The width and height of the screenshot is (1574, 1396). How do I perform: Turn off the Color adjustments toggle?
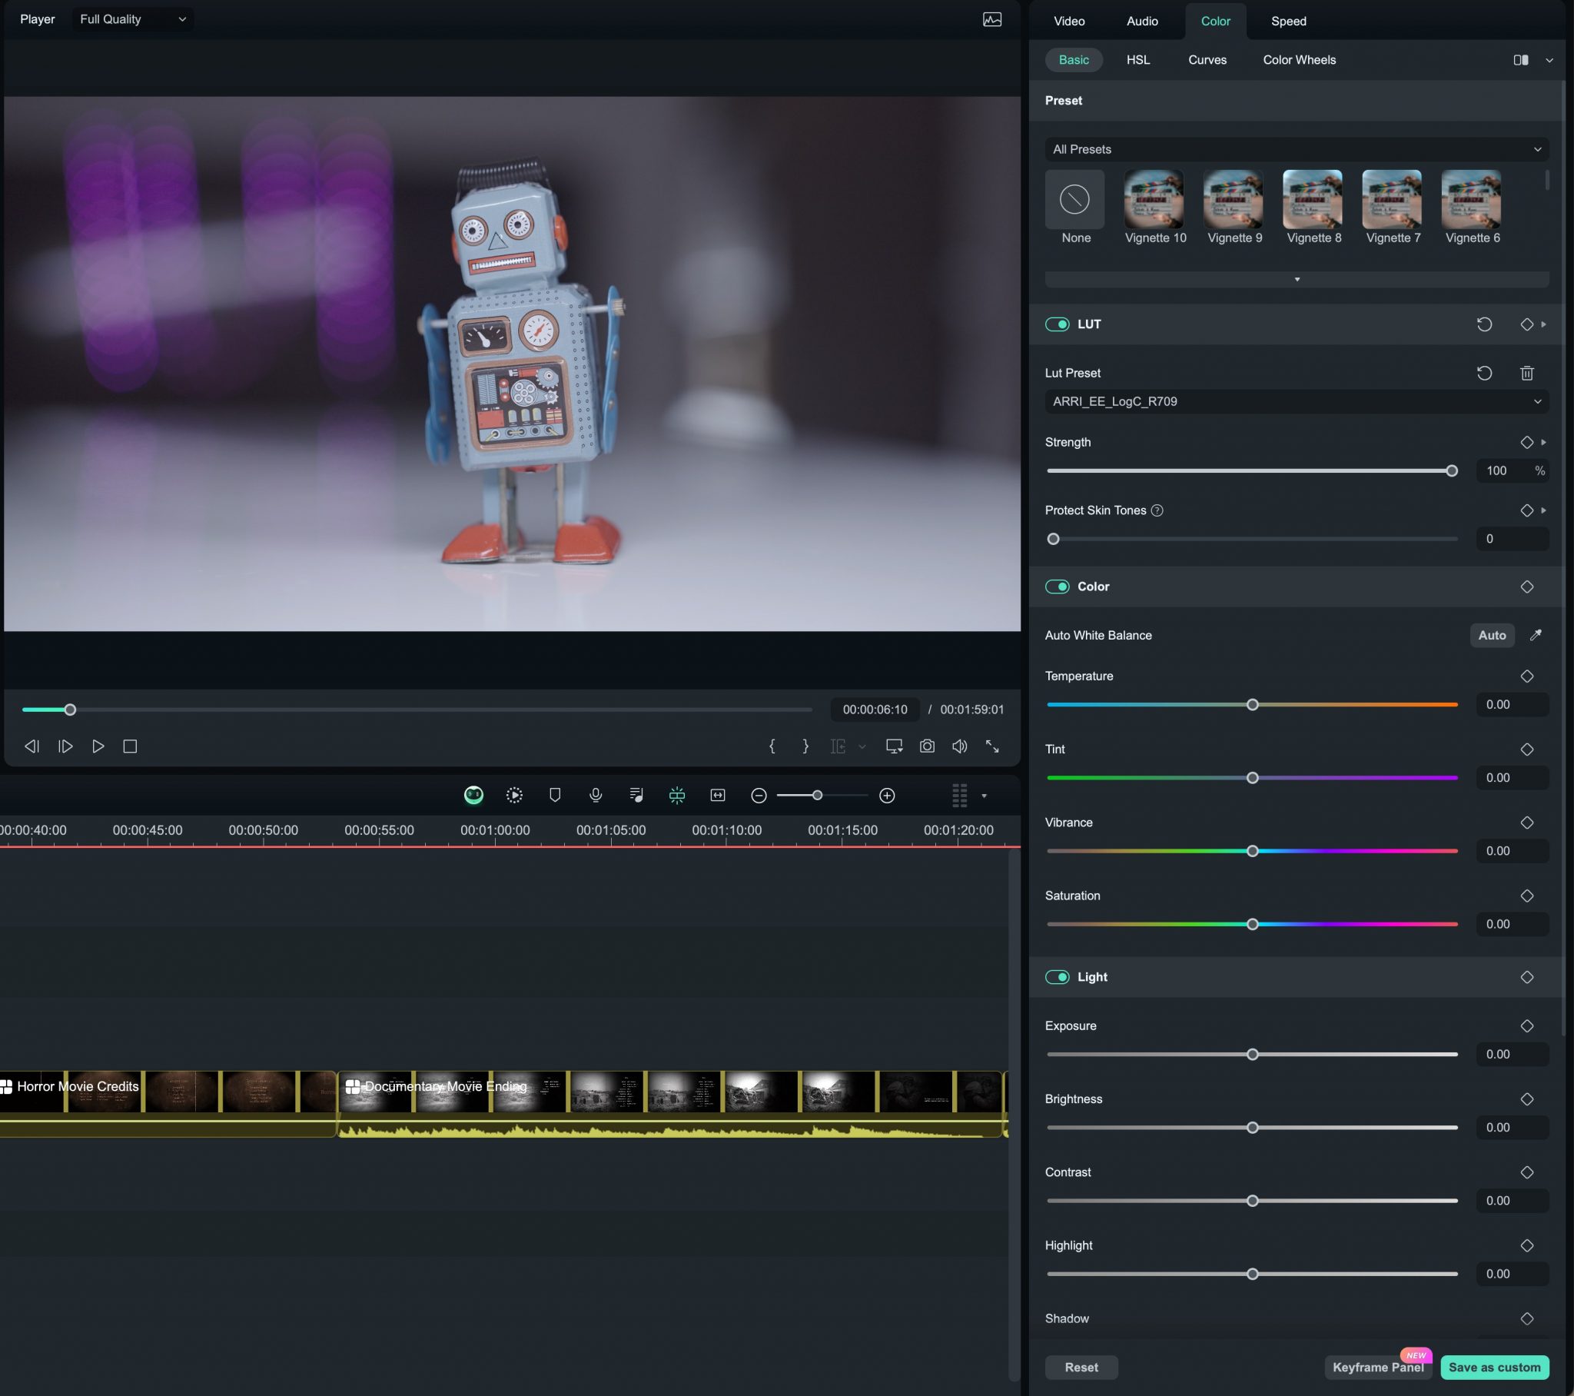[x=1057, y=587]
